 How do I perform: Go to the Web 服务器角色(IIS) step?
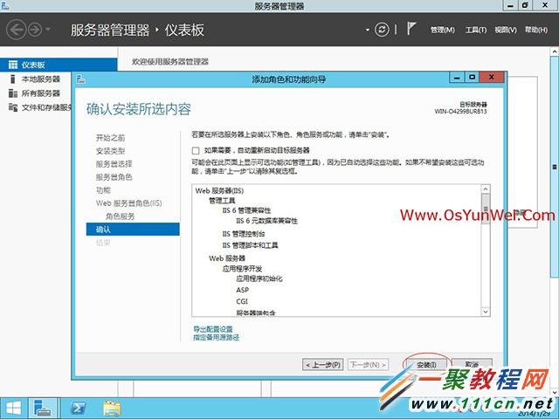pos(128,203)
